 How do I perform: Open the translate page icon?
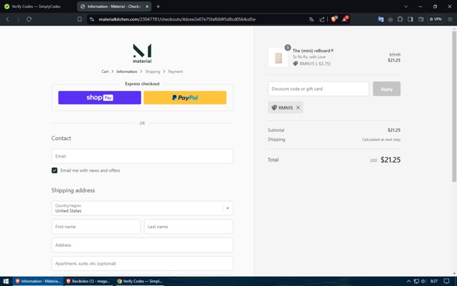click(x=311, y=19)
